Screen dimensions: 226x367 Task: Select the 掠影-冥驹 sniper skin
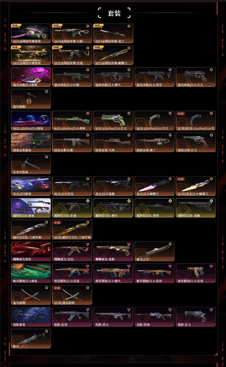[154, 317]
